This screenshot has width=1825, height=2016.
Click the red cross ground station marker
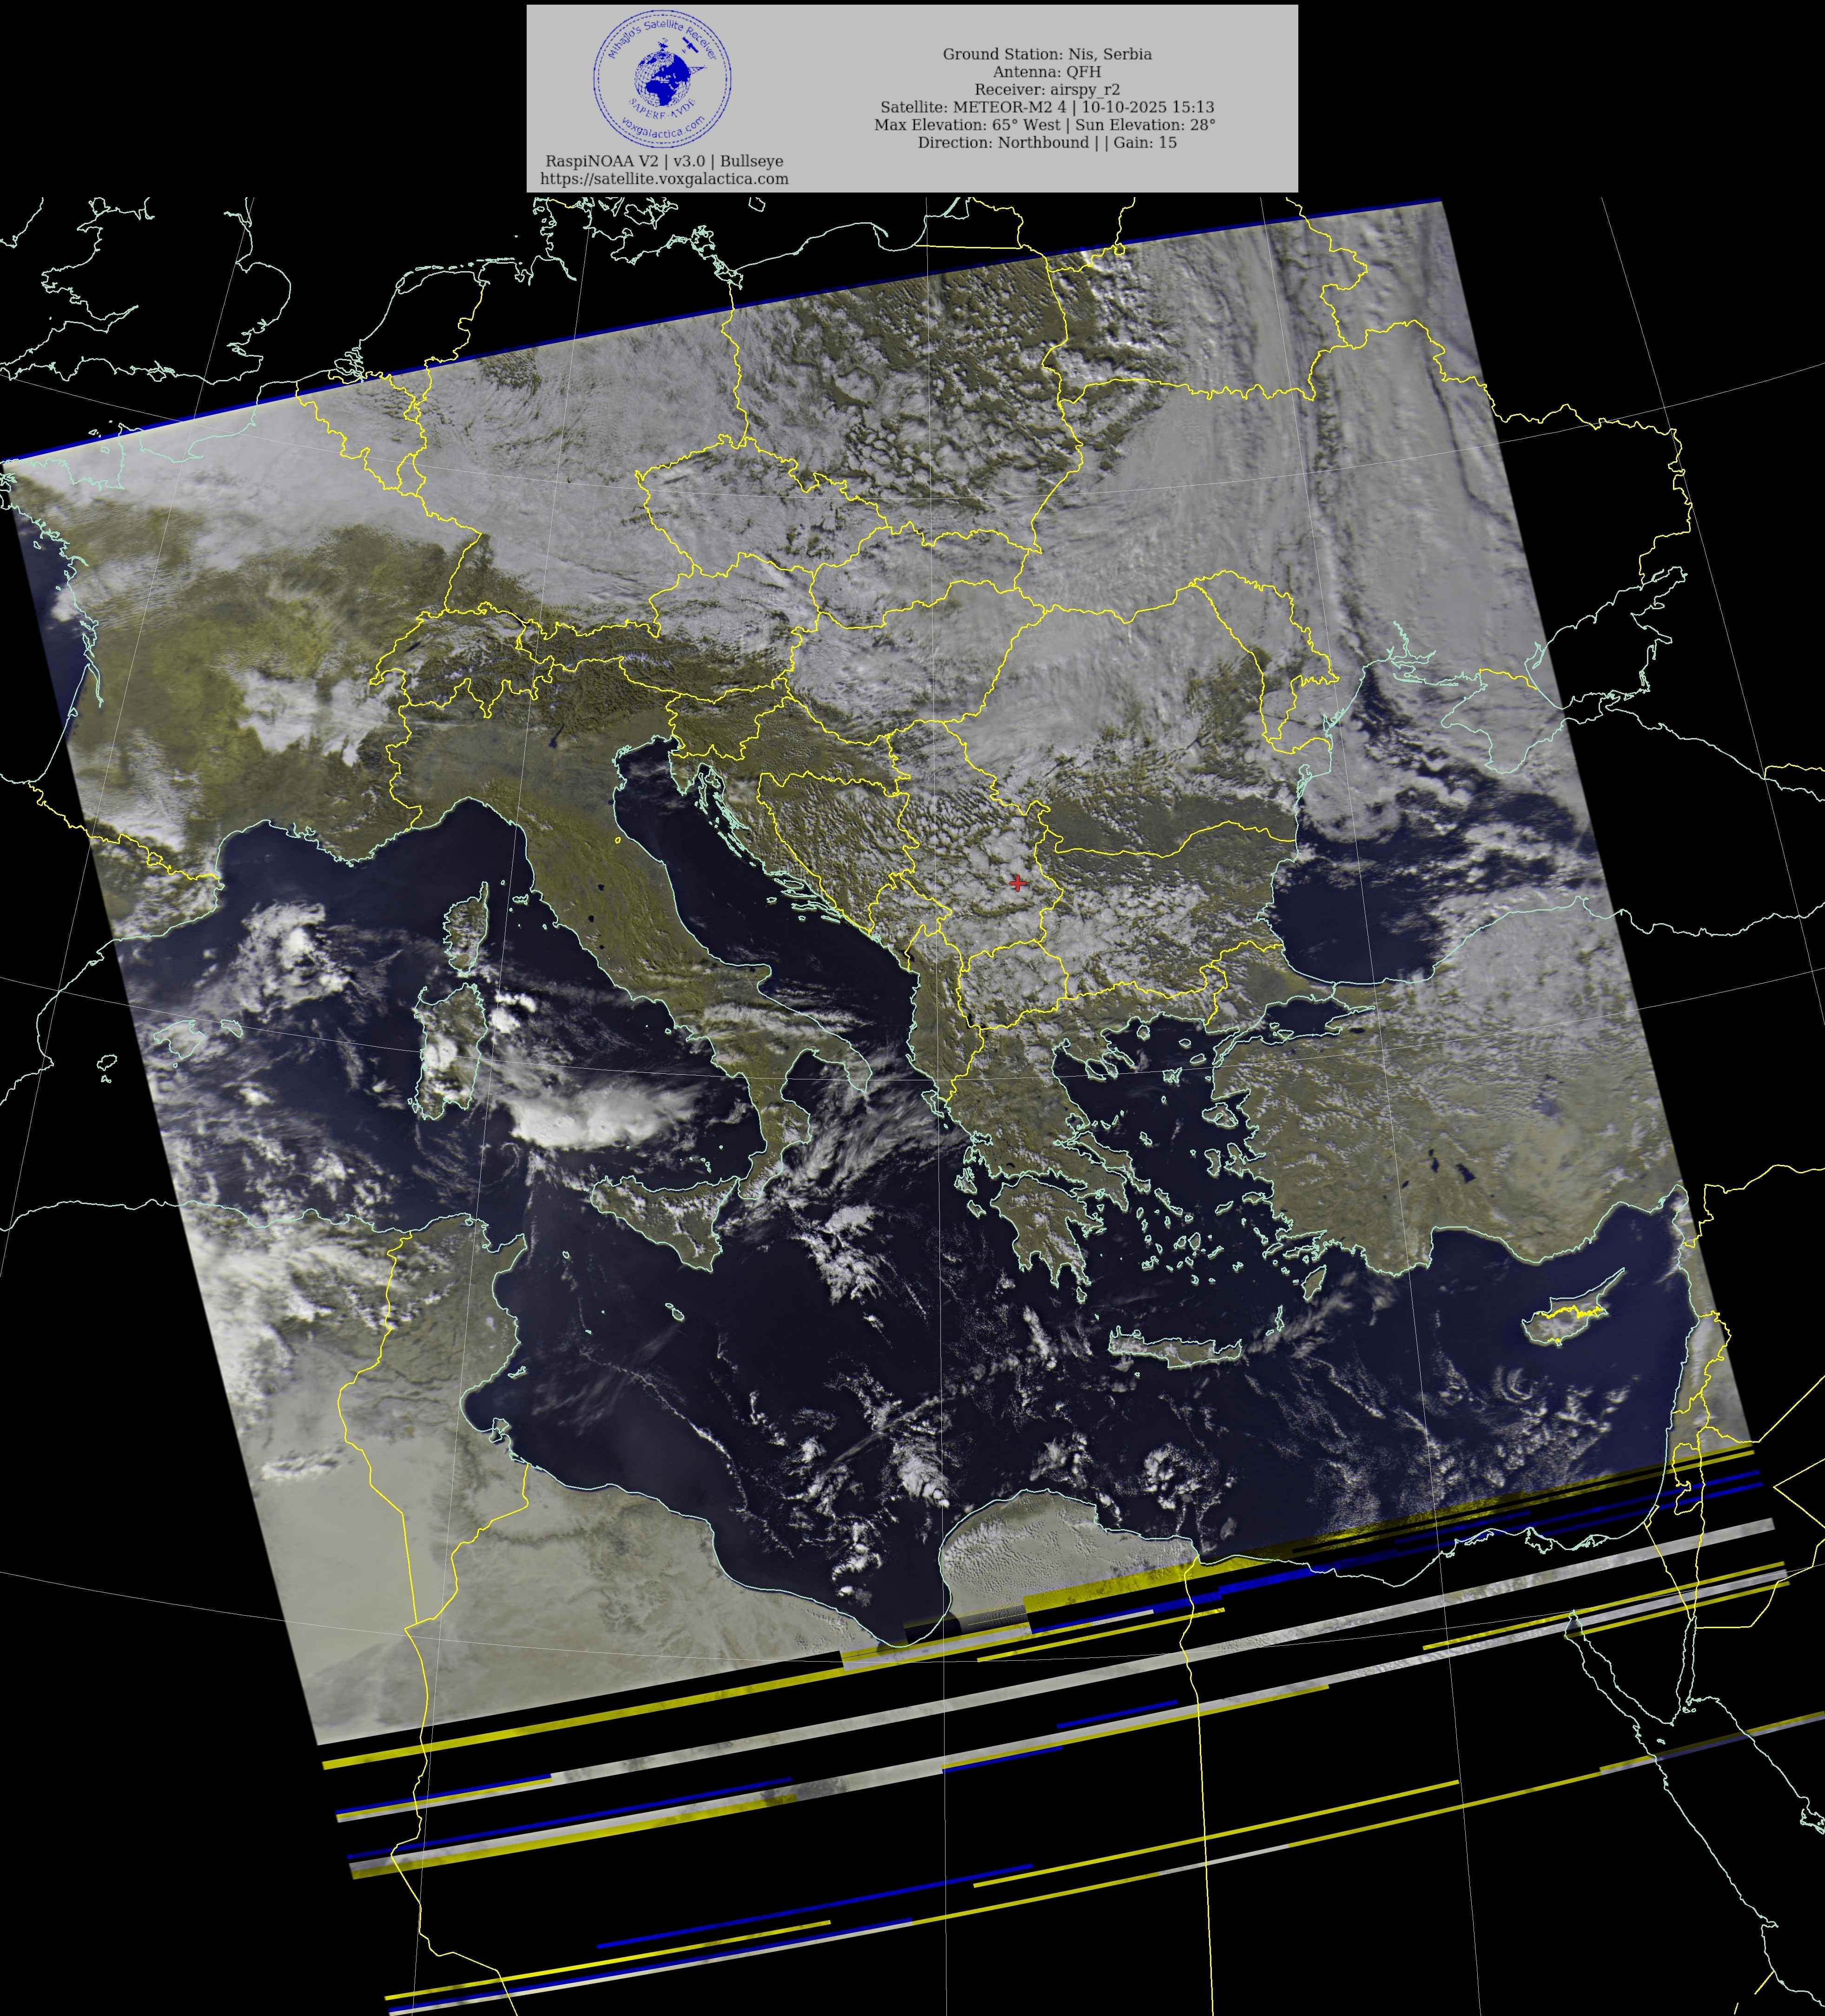(x=1018, y=882)
